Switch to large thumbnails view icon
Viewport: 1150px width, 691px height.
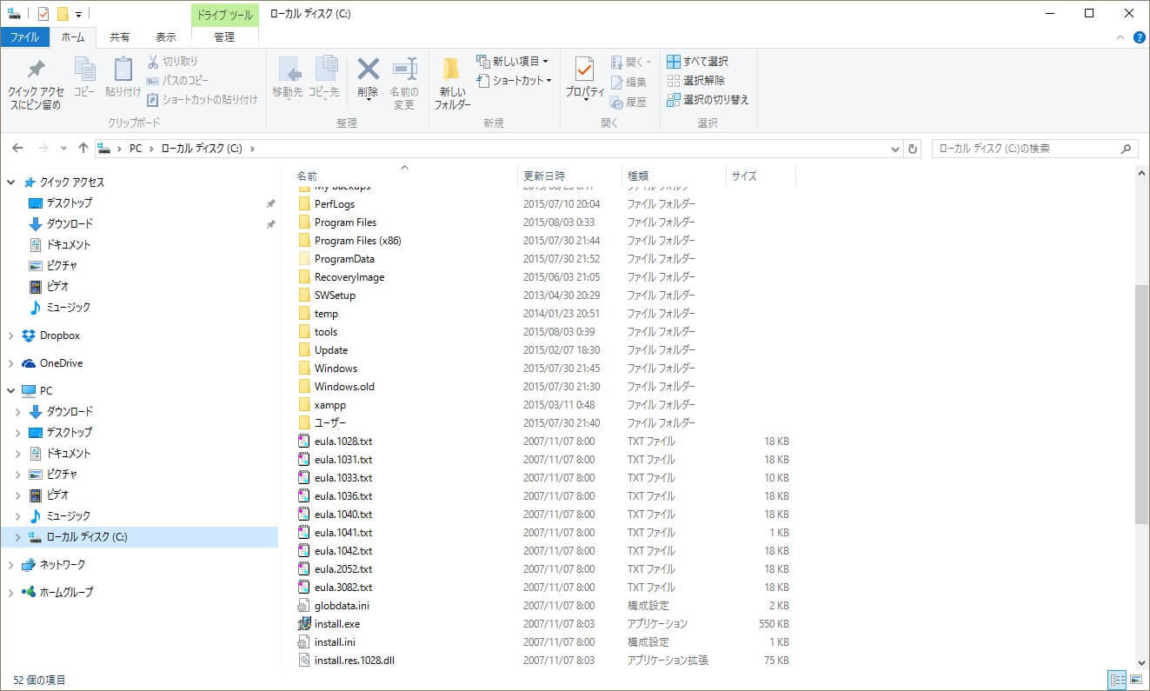click(x=1136, y=680)
